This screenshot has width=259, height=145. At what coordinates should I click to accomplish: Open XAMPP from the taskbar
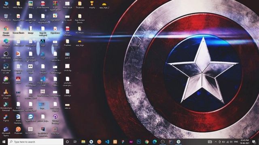115,142
